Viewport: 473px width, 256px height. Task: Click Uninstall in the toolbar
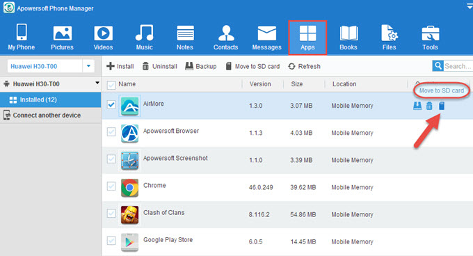click(159, 66)
